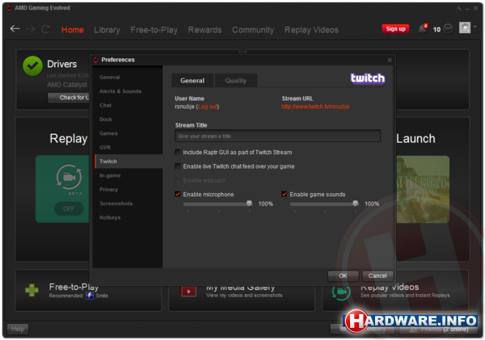Enable Include Raptr GUI in Twitch Stream
This screenshot has width=485, height=340.
click(x=178, y=152)
